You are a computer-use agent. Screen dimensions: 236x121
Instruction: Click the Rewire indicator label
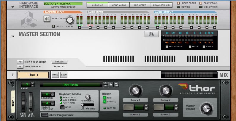(186, 7)
